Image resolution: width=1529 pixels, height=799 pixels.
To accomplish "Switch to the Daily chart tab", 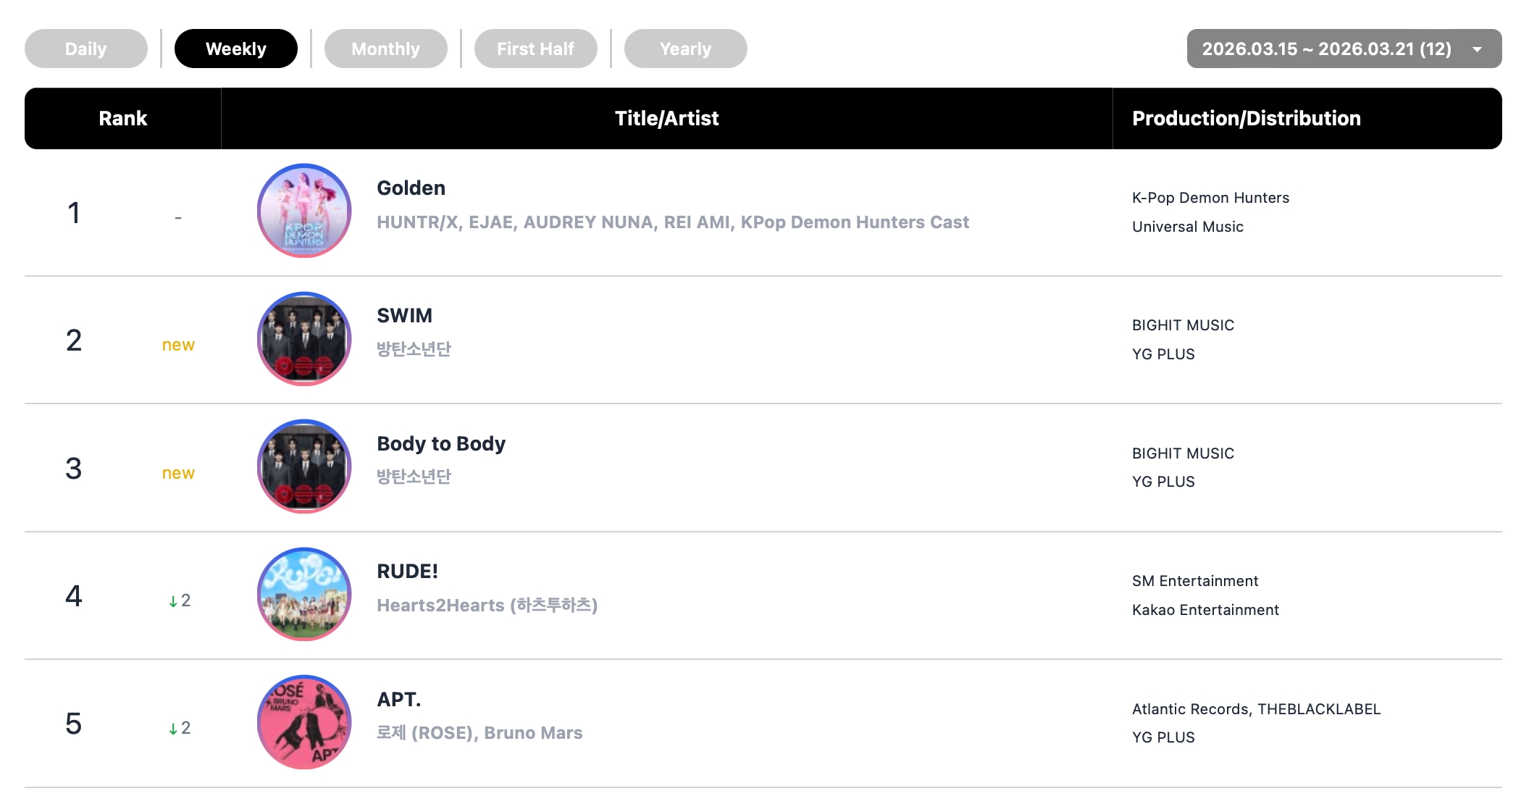I will [86, 49].
